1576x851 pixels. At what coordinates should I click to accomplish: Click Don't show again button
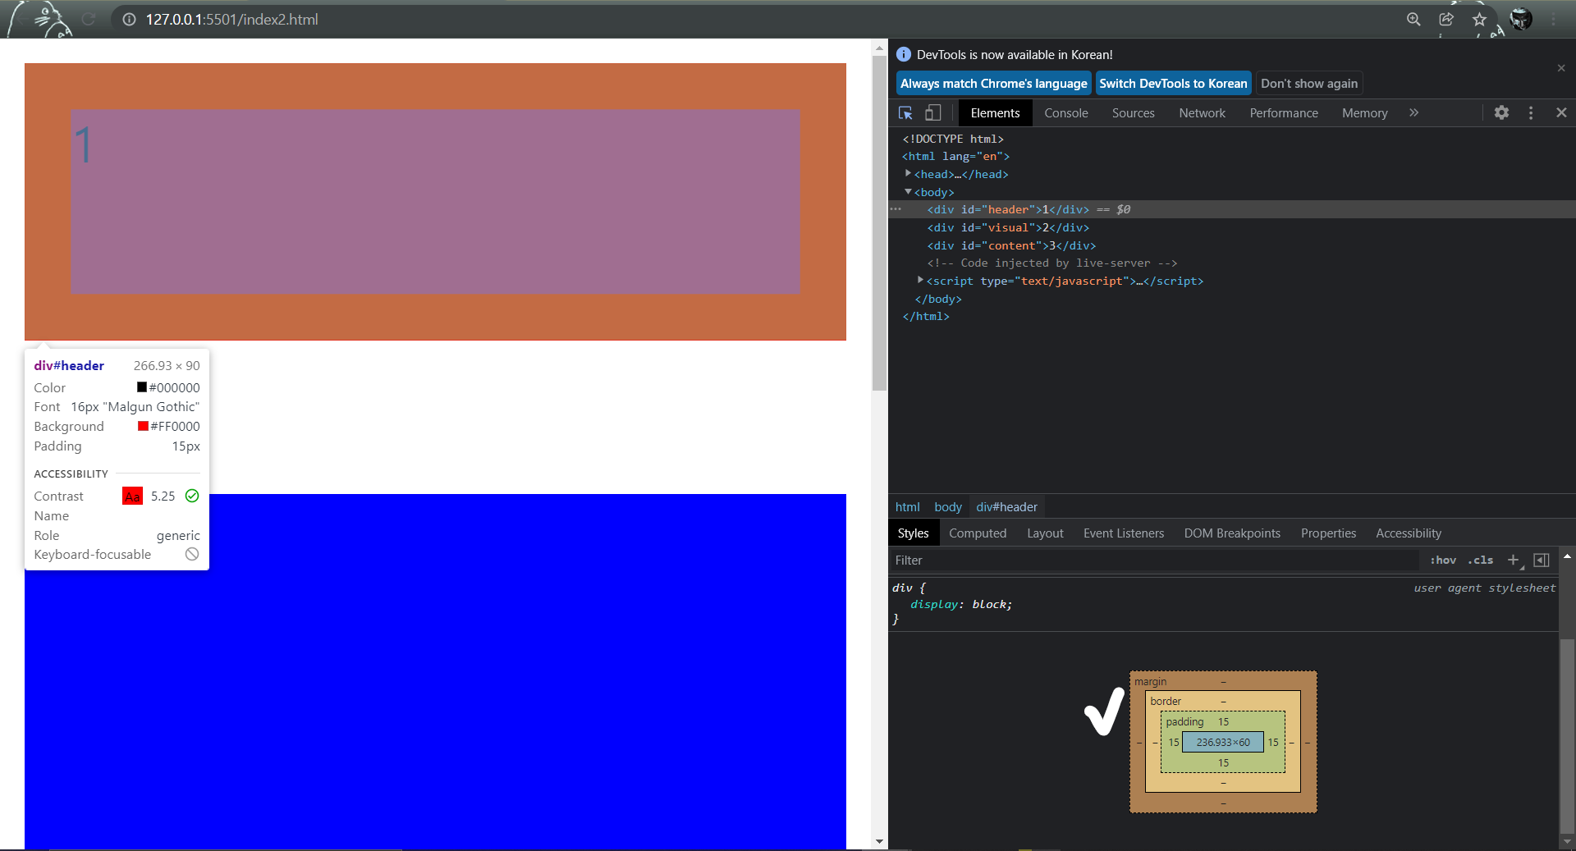pyautogui.click(x=1309, y=84)
